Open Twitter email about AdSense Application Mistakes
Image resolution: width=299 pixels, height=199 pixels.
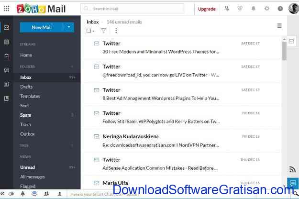tap(182, 164)
